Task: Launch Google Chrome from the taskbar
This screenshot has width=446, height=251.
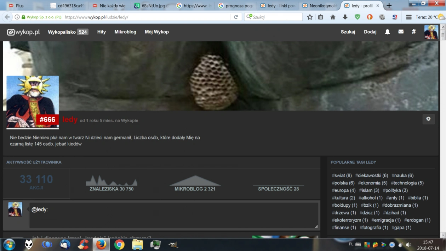Action: pos(119,245)
